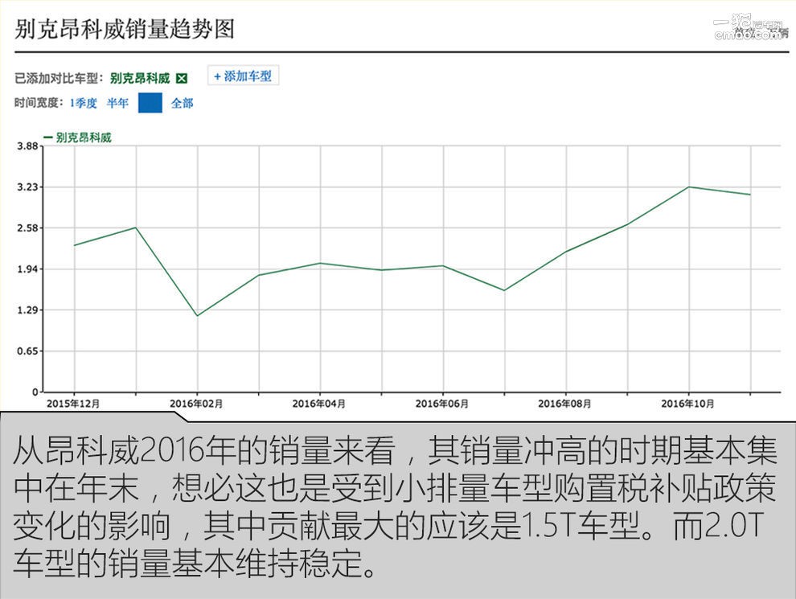Select the 全部 time range
The image size is (796, 599).
[182, 103]
